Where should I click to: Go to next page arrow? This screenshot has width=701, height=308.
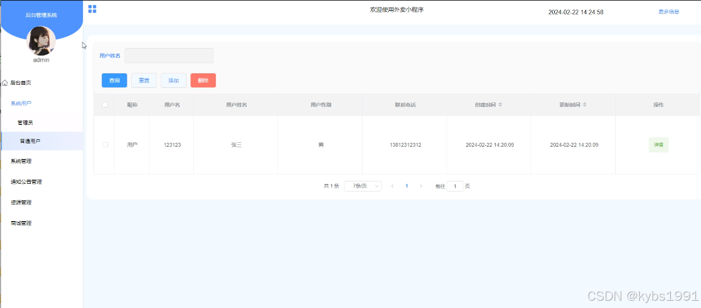pyautogui.click(x=421, y=186)
